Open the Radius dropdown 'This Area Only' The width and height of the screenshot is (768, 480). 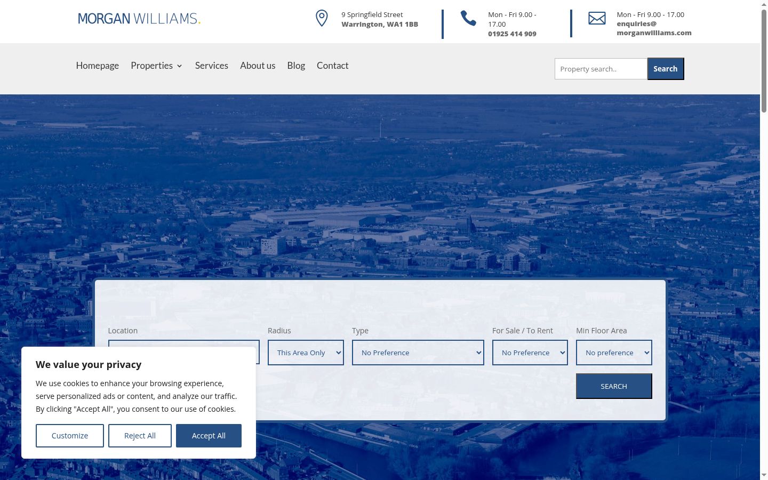(x=306, y=353)
